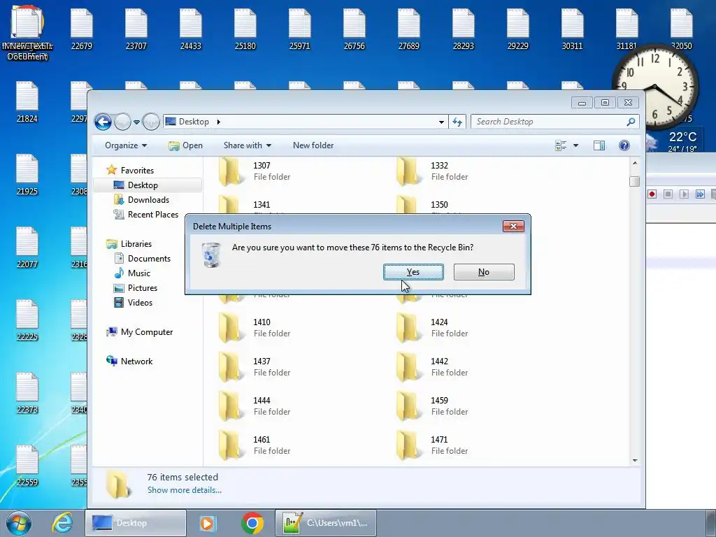716x537 pixels.
Task: Open the Organize menu
Action: coord(126,145)
